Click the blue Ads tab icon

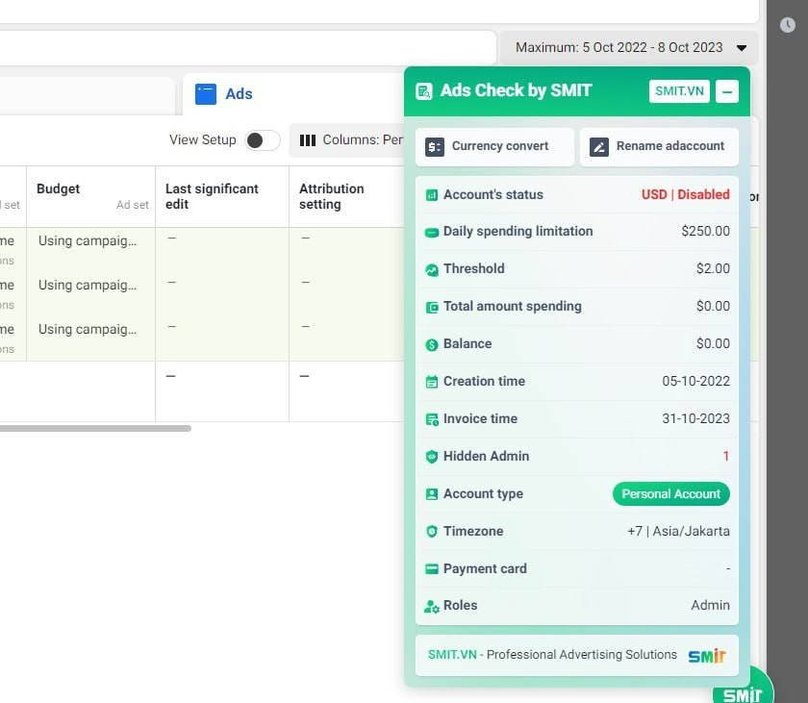[206, 94]
